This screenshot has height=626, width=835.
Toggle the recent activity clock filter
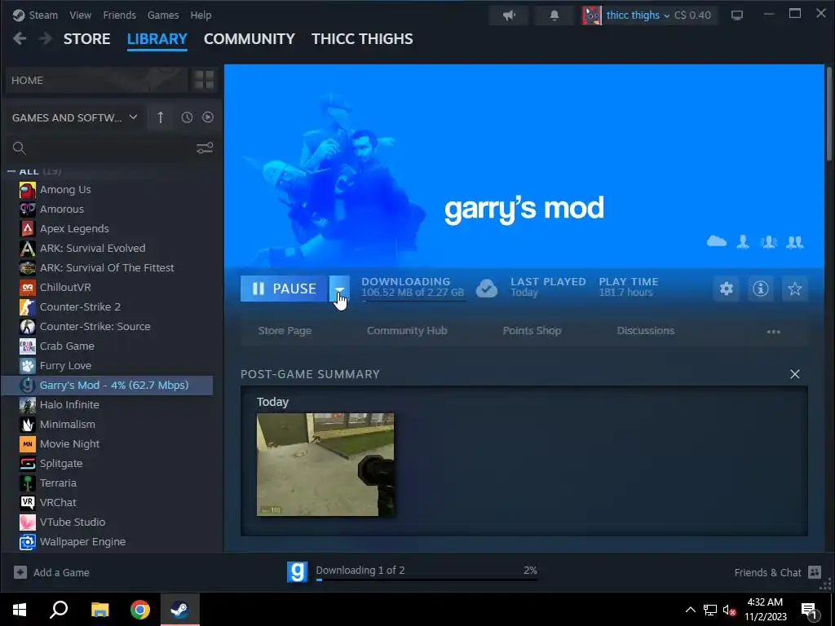(187, 117)
